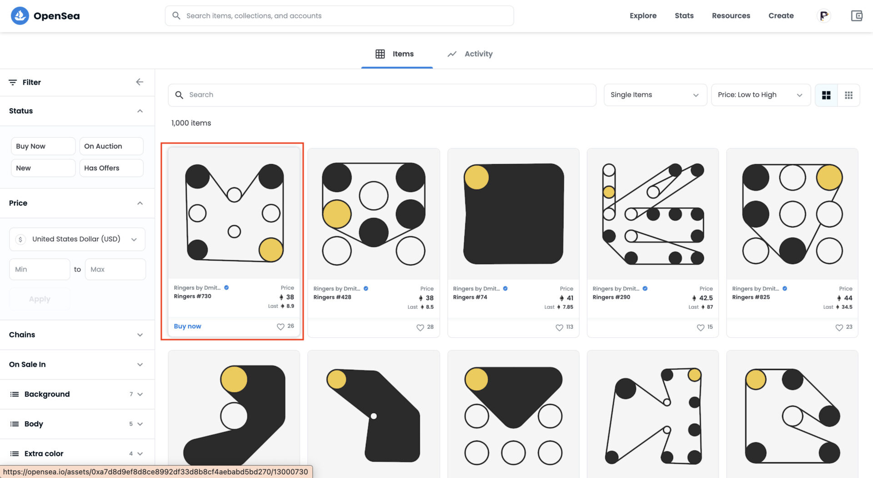Open the Ringers #74 item link
Viewport: 873px width, 478px height.
pos(470,297)
